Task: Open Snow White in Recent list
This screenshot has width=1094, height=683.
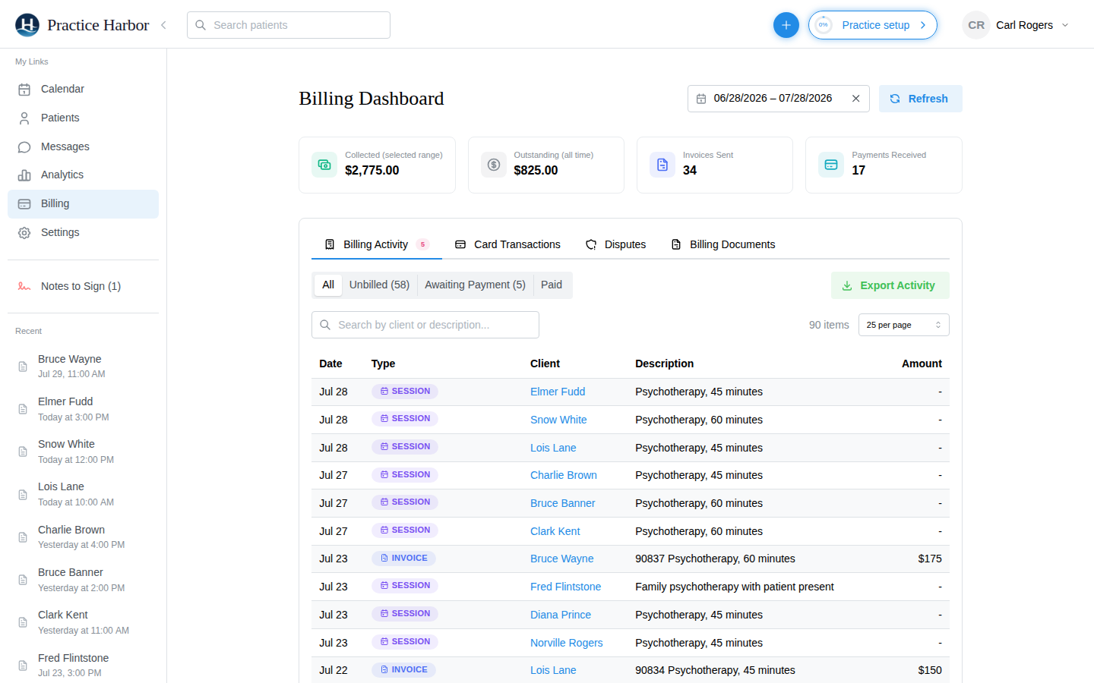Action: click(x=83, y=452)
